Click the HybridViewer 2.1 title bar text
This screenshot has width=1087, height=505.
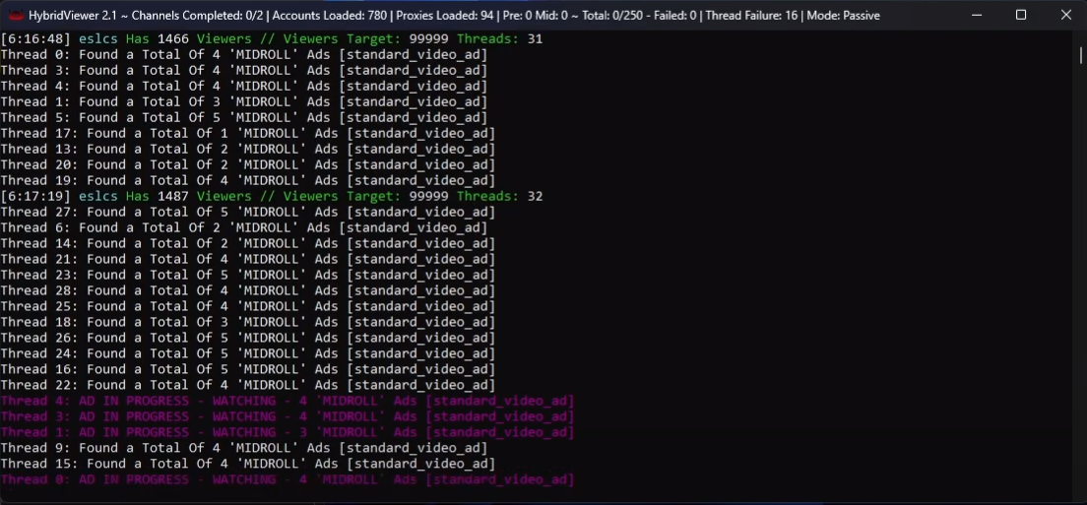click(454, 15)
